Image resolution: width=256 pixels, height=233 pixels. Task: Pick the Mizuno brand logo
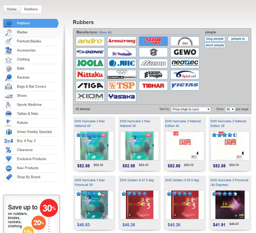pyautogui.click(x=153, y=63)
